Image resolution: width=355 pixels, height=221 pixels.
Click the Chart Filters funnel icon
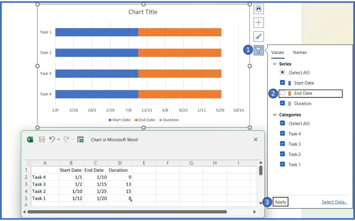[x=259, y=50]
